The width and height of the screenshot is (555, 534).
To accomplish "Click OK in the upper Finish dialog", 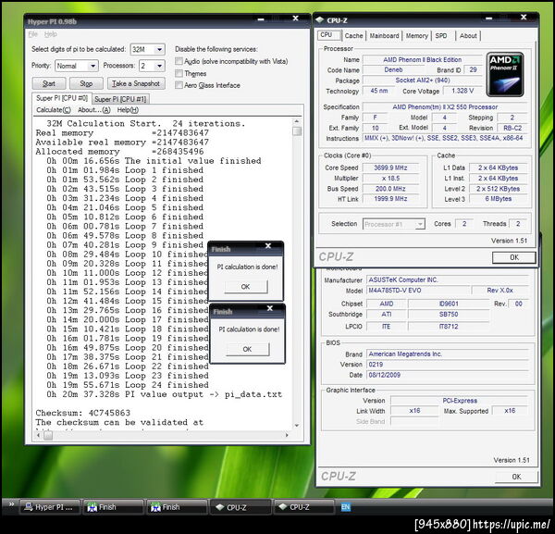I will pyautogui.click(x=246, y=287).
